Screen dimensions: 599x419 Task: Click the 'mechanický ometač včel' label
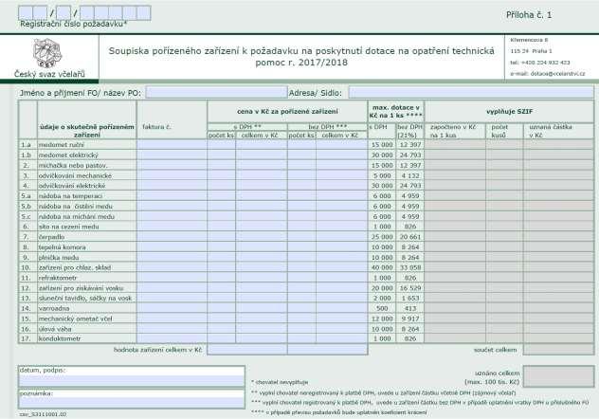(75, 319)
